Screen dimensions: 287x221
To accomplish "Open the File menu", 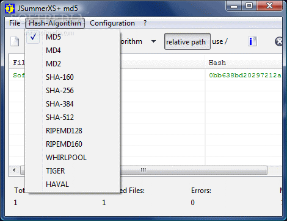I will 15,23.
